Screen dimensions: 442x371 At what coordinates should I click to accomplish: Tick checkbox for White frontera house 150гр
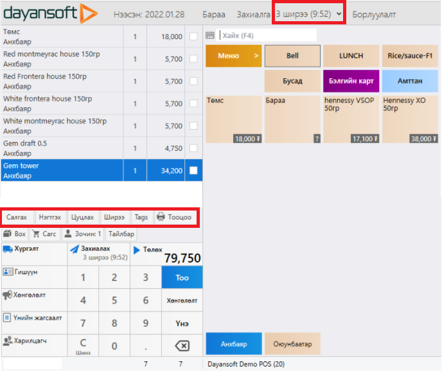pos(193,103)
